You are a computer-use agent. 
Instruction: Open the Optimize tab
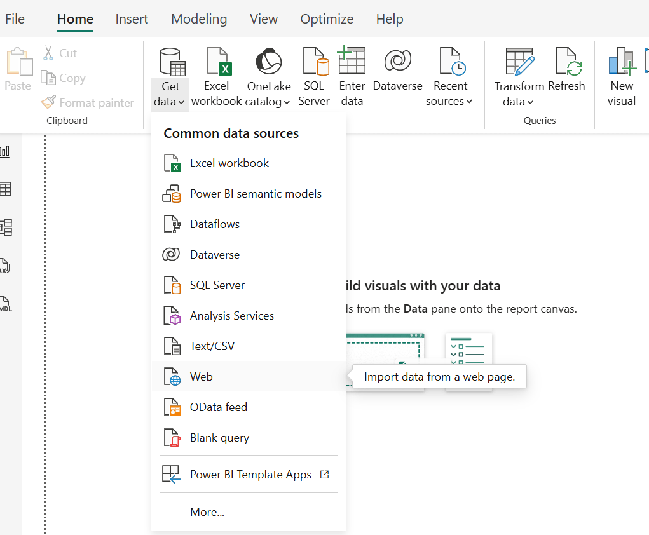pos(327,19)
